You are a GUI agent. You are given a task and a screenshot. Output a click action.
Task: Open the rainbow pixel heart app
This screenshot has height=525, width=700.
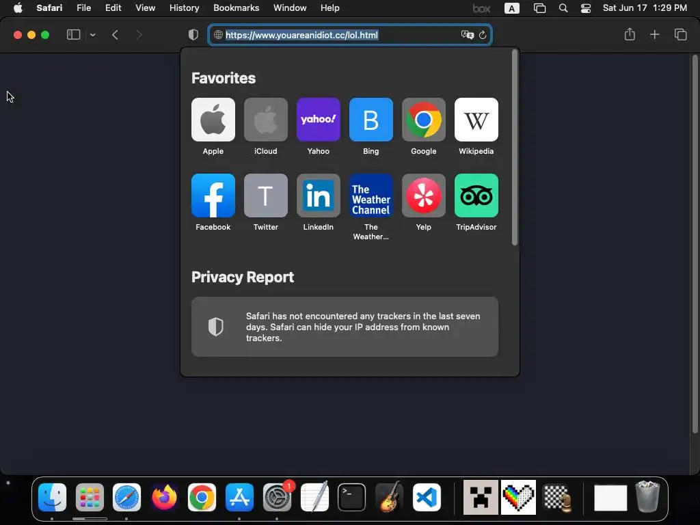518,498
